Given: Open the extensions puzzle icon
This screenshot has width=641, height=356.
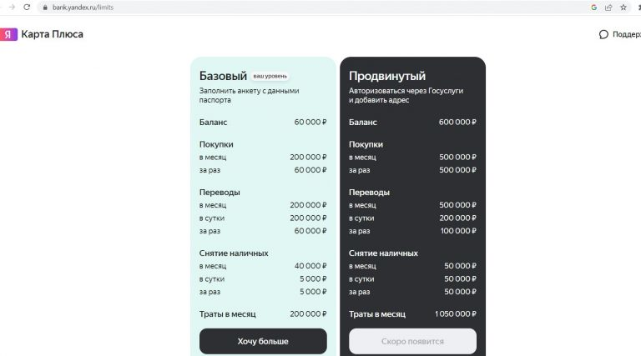Looking at the screenshot, I should coord(638,7).
